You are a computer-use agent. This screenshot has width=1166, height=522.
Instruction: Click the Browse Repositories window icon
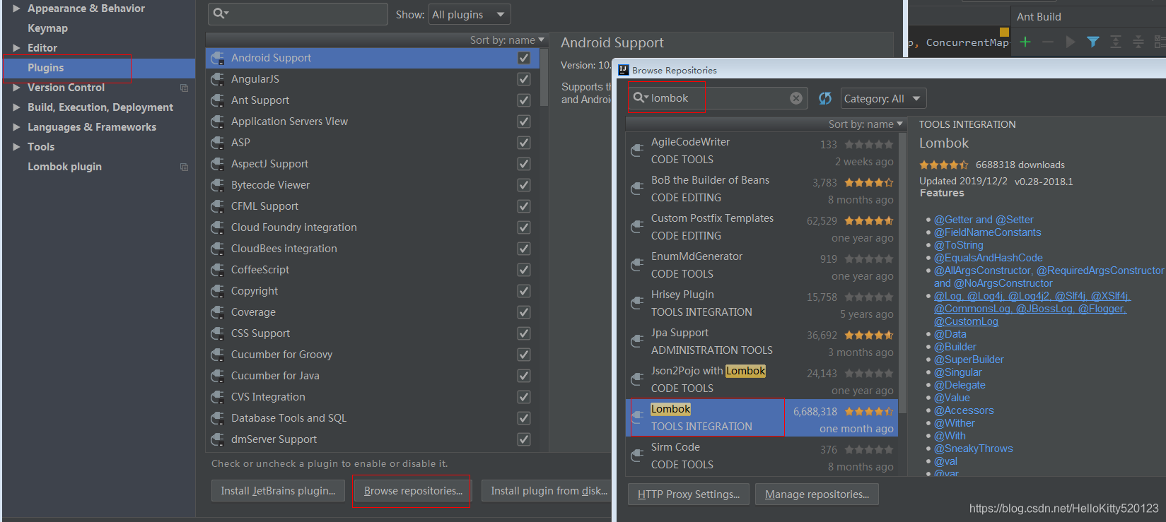624,70
